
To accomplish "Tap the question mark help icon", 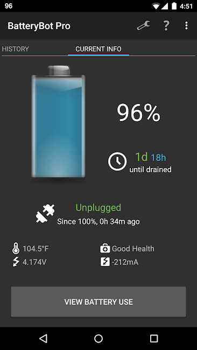I will [x=166, y=26].
